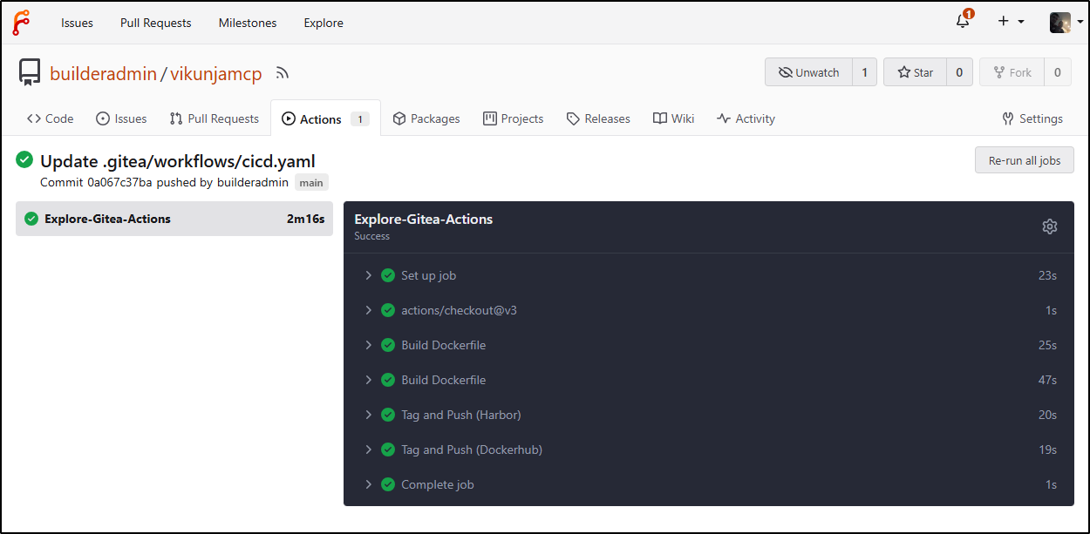1090x534 pixels.
Task: Expand the Tag and Push (Dockerhub) step
Action: (x=471, y=450)
